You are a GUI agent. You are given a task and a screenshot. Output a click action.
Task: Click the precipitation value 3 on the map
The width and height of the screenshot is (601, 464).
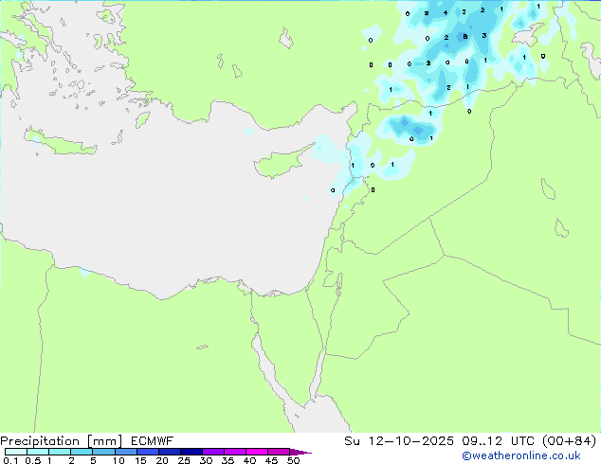(484, 36)
